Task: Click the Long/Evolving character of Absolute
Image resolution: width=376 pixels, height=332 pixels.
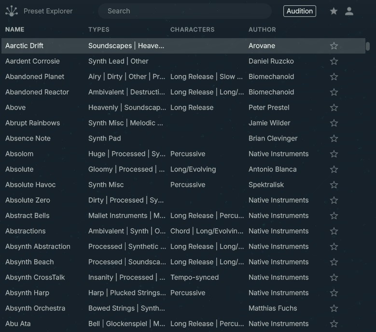Action: 193,169
